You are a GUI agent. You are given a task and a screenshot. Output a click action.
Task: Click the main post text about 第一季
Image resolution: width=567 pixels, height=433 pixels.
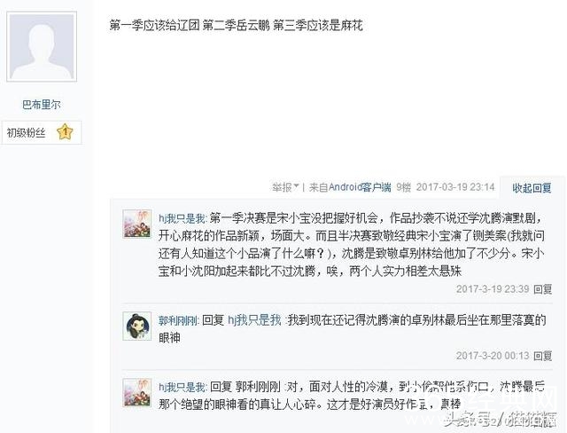tap(237, 26)
